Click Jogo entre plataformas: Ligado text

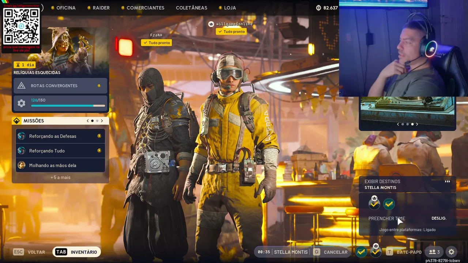(x=407, y=230)
